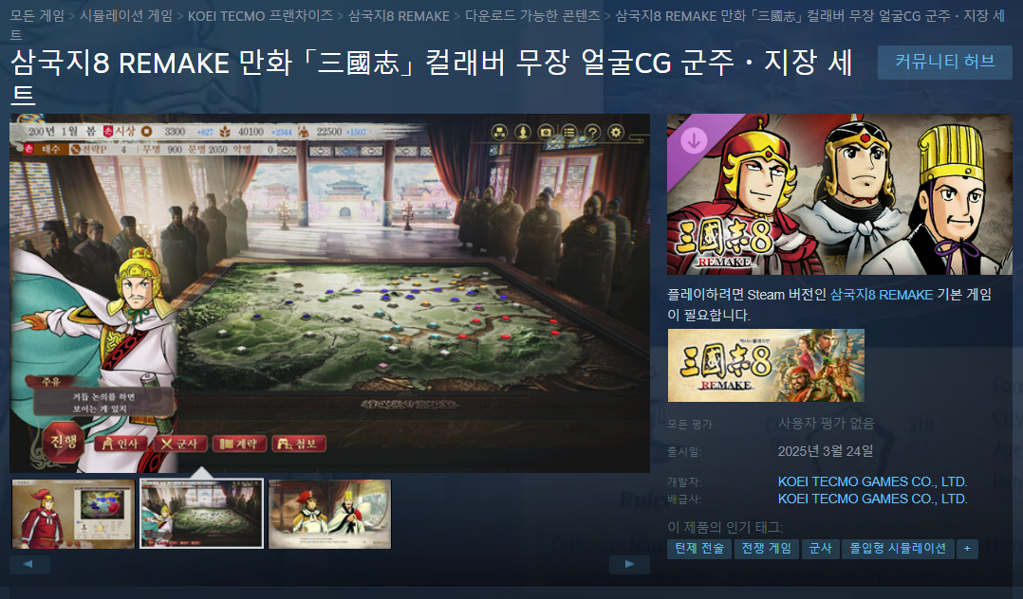1023x599 pixels.
Task: Open 다운로드 가능한 콘텐츠 breadcrumb
Action: coord(532,16)
